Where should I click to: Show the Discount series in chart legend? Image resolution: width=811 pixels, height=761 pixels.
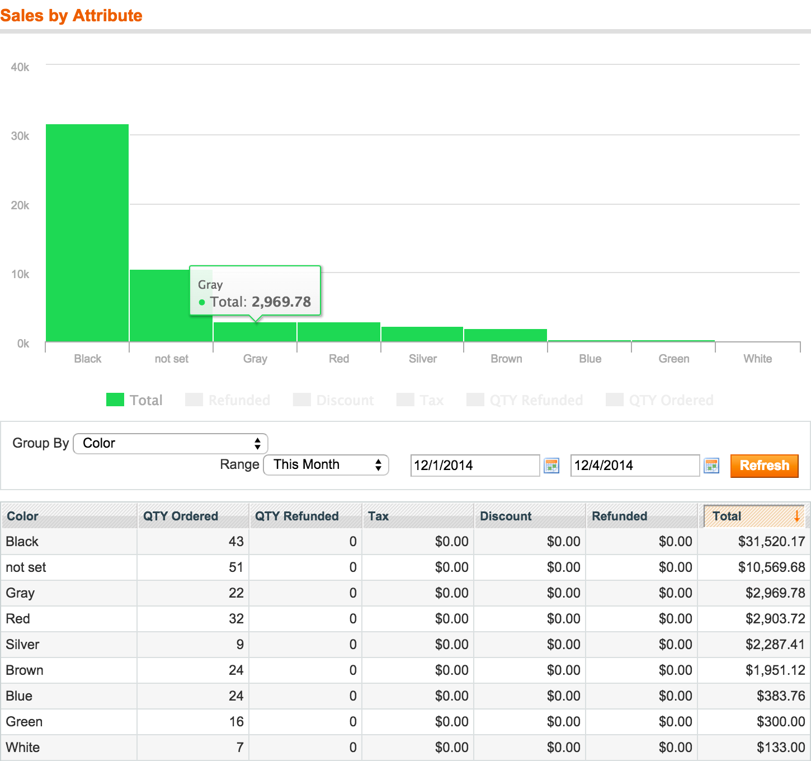(333, 400)
